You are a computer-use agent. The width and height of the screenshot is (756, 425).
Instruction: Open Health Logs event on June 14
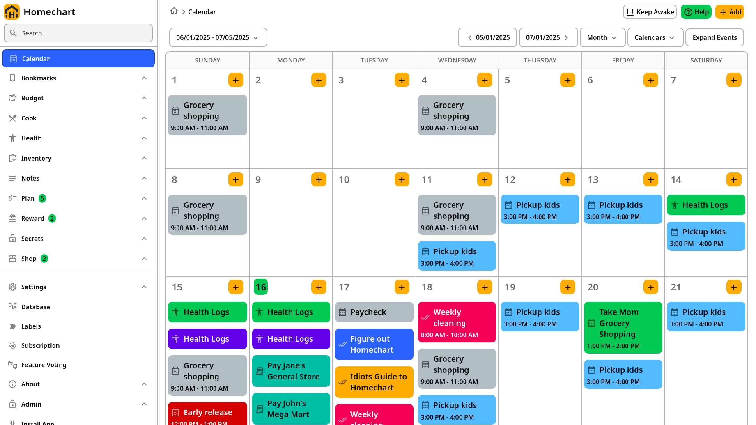pos(706,205)
